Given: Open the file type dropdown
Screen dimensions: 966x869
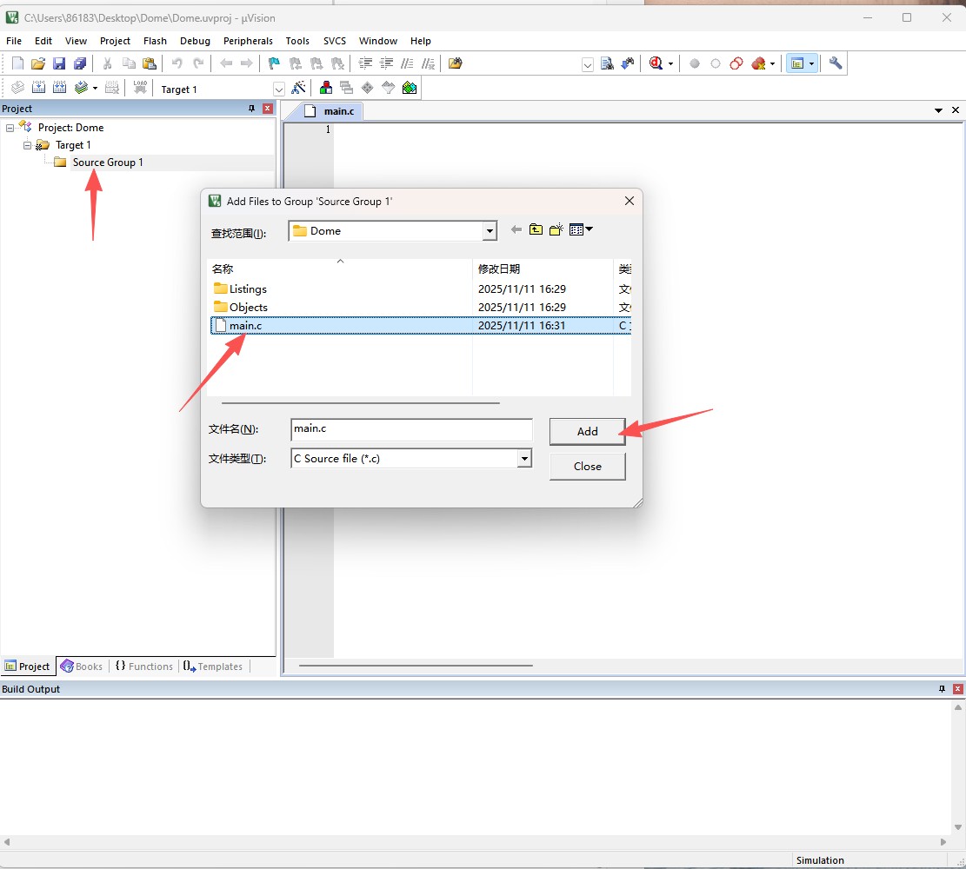Looking at the screenshot, I should click(524, 459).
